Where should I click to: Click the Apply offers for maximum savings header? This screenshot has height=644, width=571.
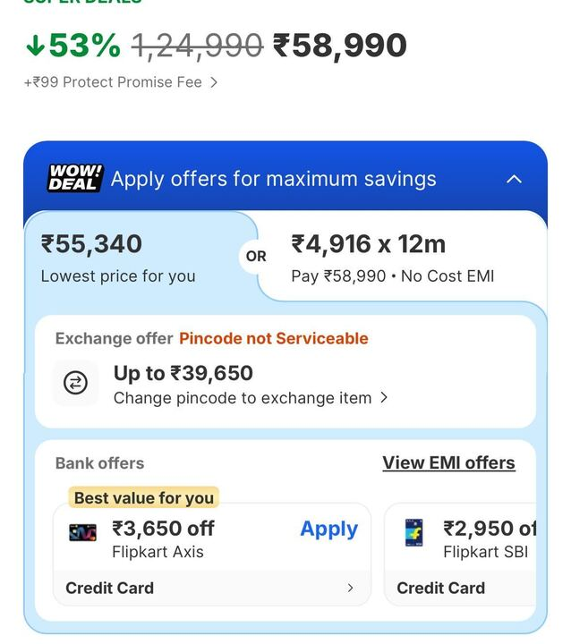(x=274, y=179)
